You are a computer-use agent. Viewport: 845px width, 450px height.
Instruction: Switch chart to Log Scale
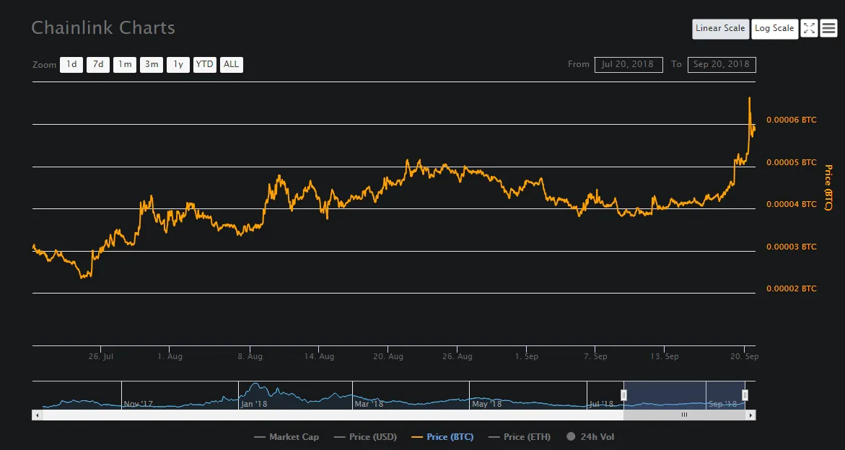[774, 29]
